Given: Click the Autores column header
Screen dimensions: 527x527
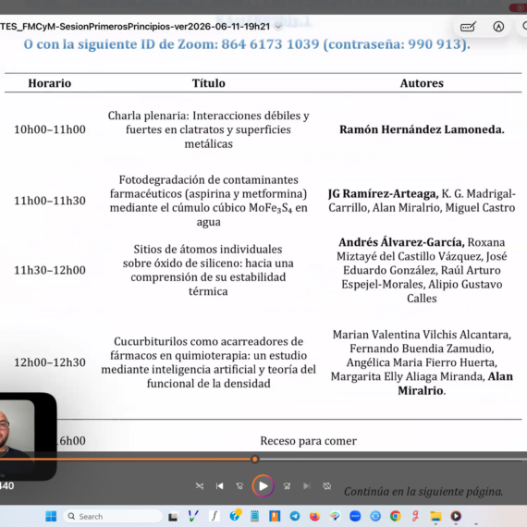Looking at the screenshot, I should click(x=422, y=83).
